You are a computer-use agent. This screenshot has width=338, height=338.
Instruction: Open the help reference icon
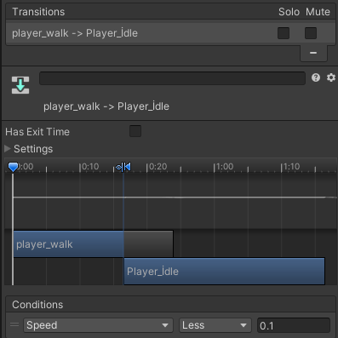(316, 77)
